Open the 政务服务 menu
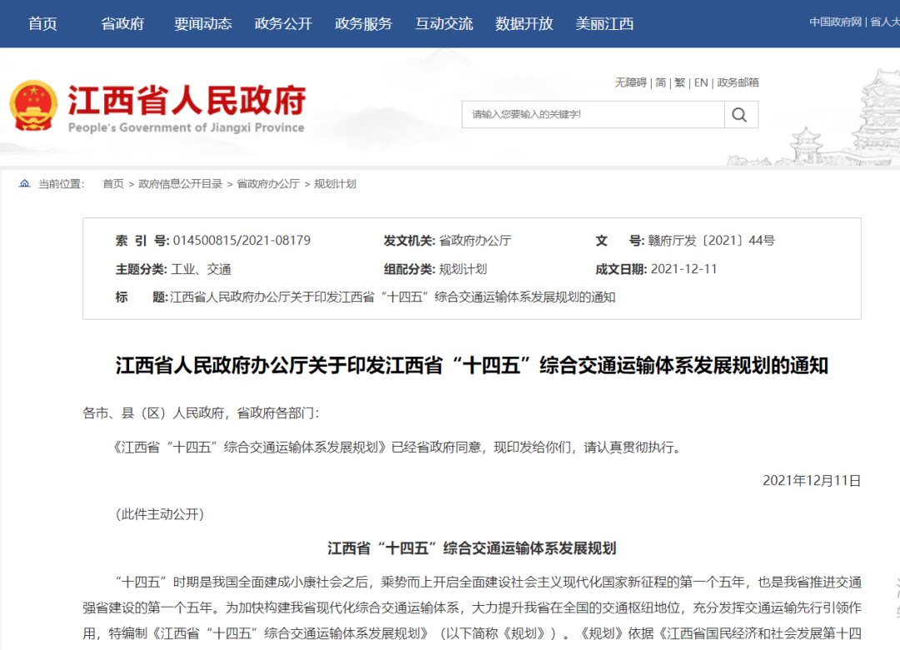 [362, 23]
